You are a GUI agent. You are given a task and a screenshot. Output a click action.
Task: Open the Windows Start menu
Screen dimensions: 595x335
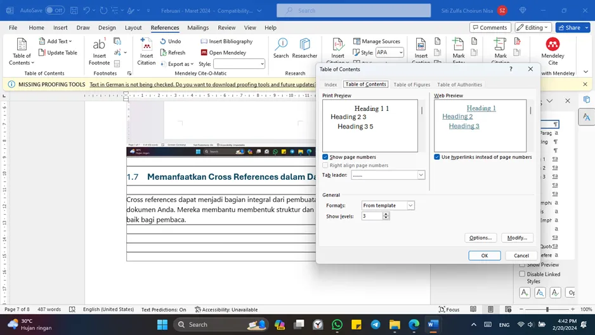click(162, 325)
